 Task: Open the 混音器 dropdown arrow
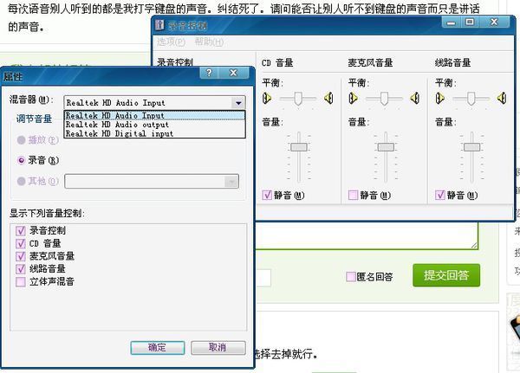tap(238, 103)
